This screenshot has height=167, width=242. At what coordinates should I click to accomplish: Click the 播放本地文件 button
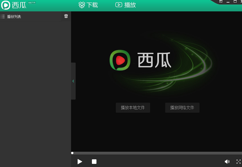point(133,108)
